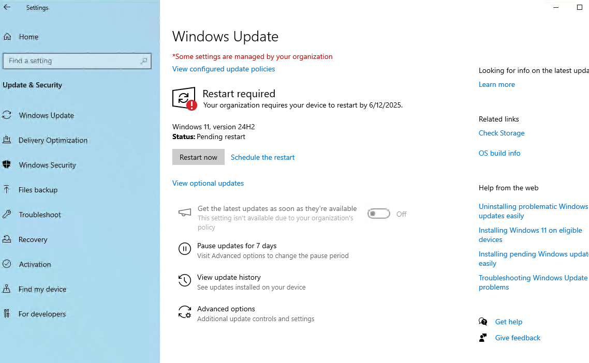Click Learn more link
Image resolution: width=589 pixels, height=363 pixels.
(496, 84)
